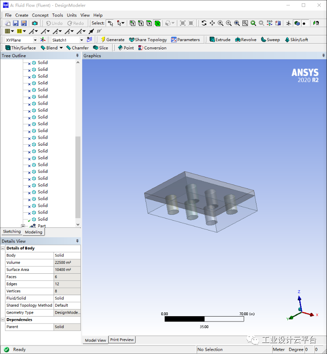Click the Skin/Loft button

click(296, 40)
